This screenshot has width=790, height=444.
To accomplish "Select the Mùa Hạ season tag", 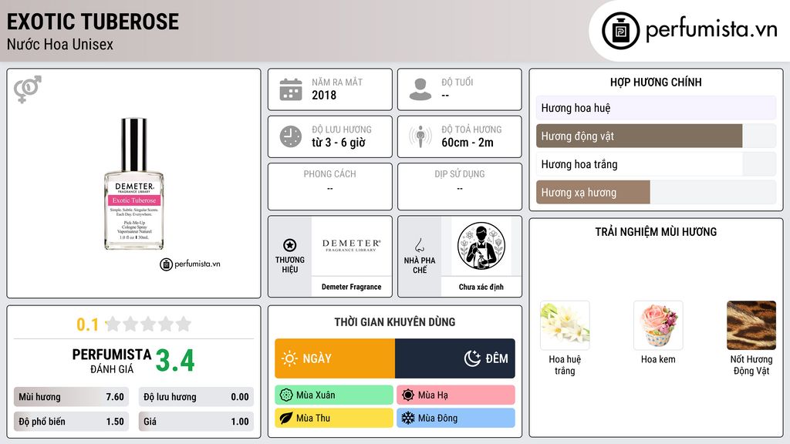I will 456,395.
